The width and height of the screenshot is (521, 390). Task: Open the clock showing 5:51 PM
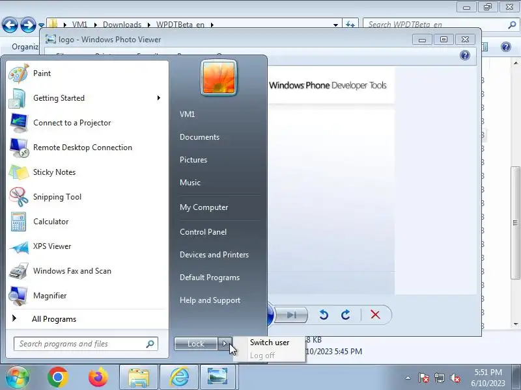tap(488, 378)
